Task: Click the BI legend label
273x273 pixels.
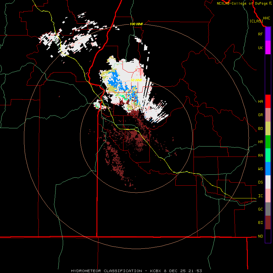Action: tap(260, 223)
